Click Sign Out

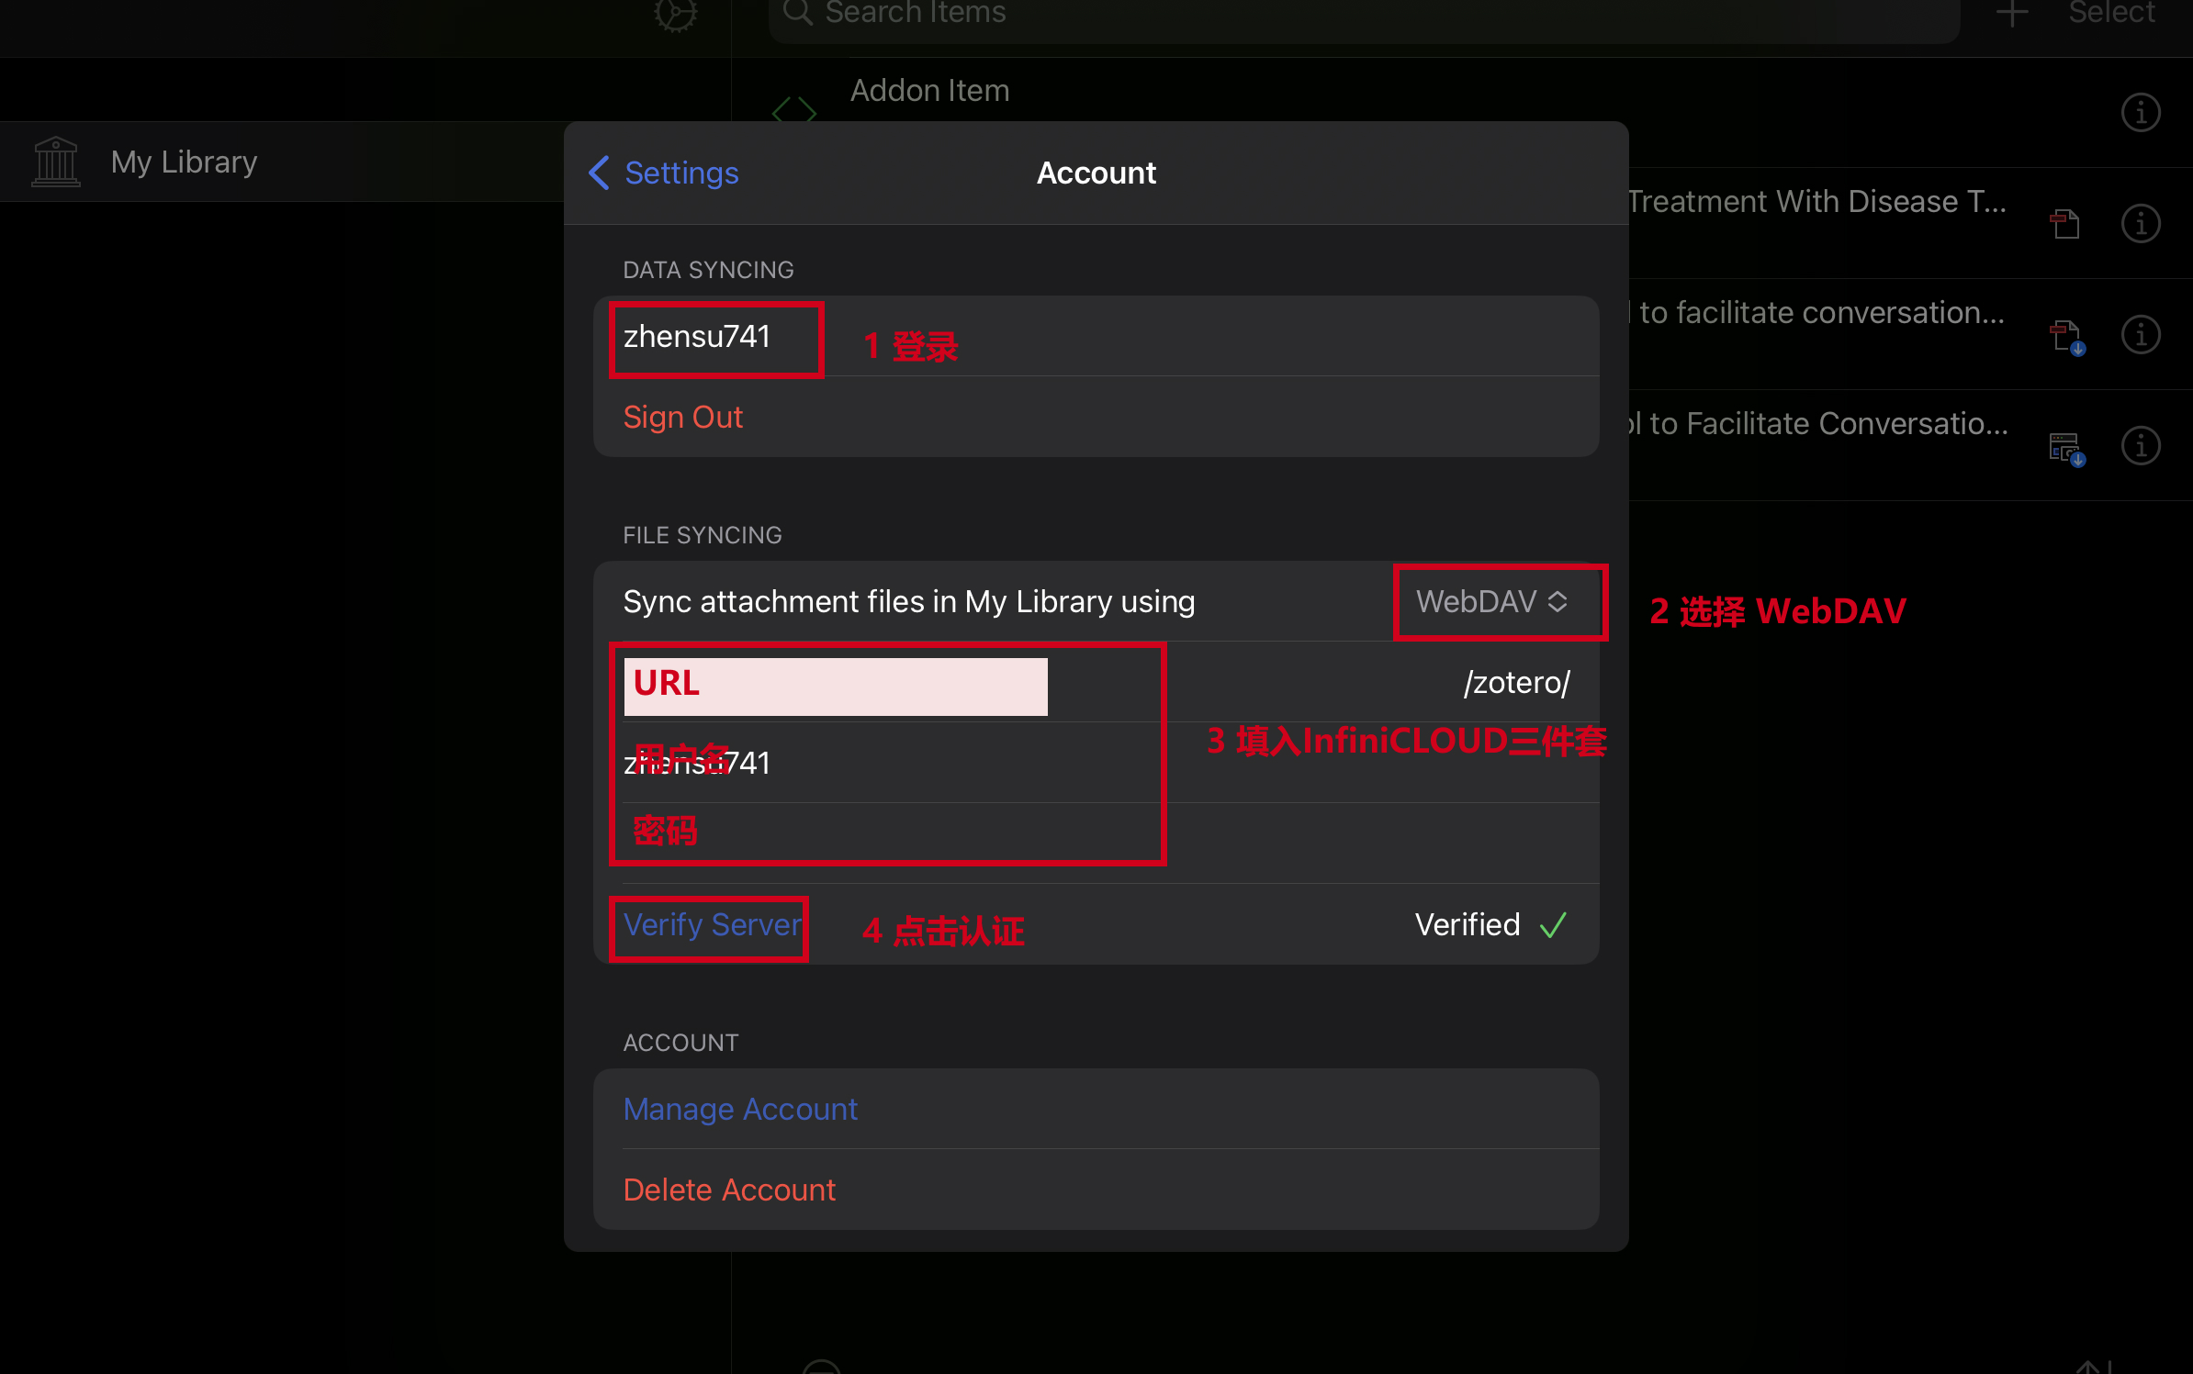pyautogui.click(x=682, y=418)
